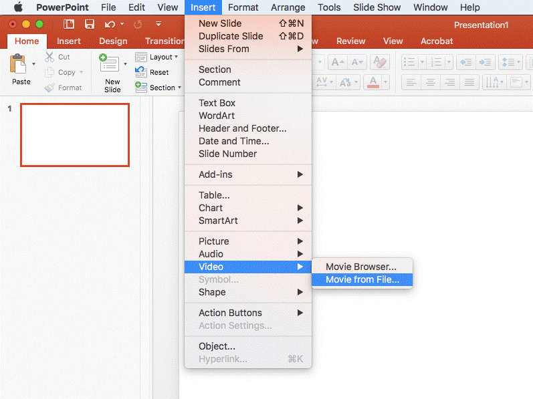Click the New Slide icon

109,65
